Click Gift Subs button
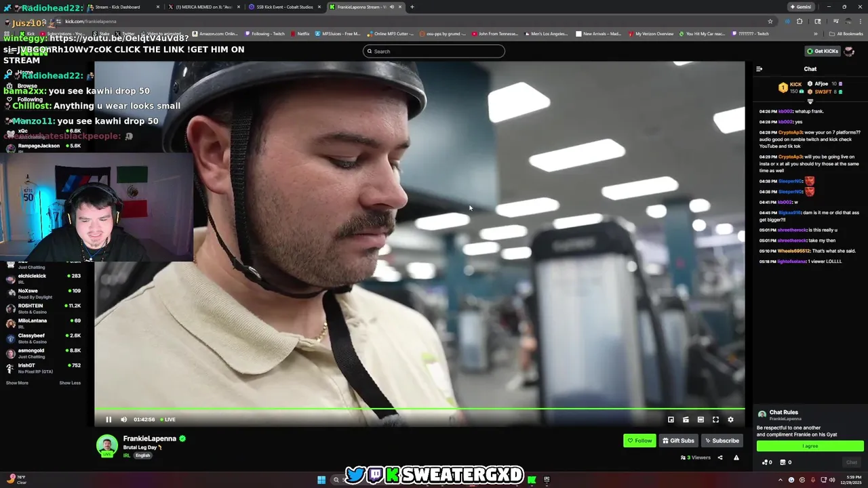Screen dimensions: 868x488 678,441
